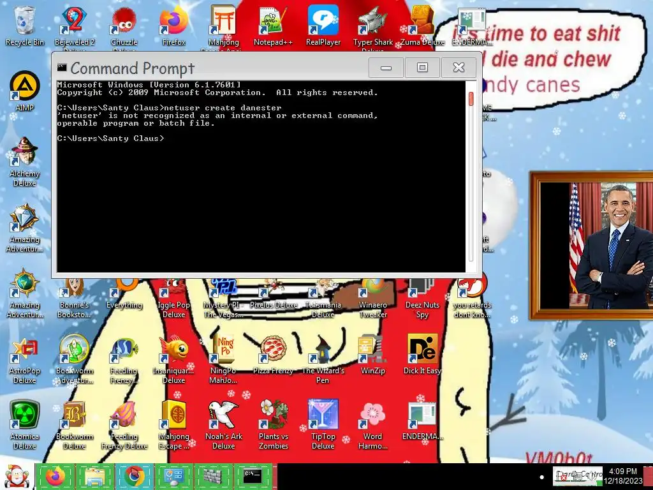Viewport: 653px width, 490px height.
Task: Open the NingPo MahJong shortcut
Action: (x=224, y=359)
